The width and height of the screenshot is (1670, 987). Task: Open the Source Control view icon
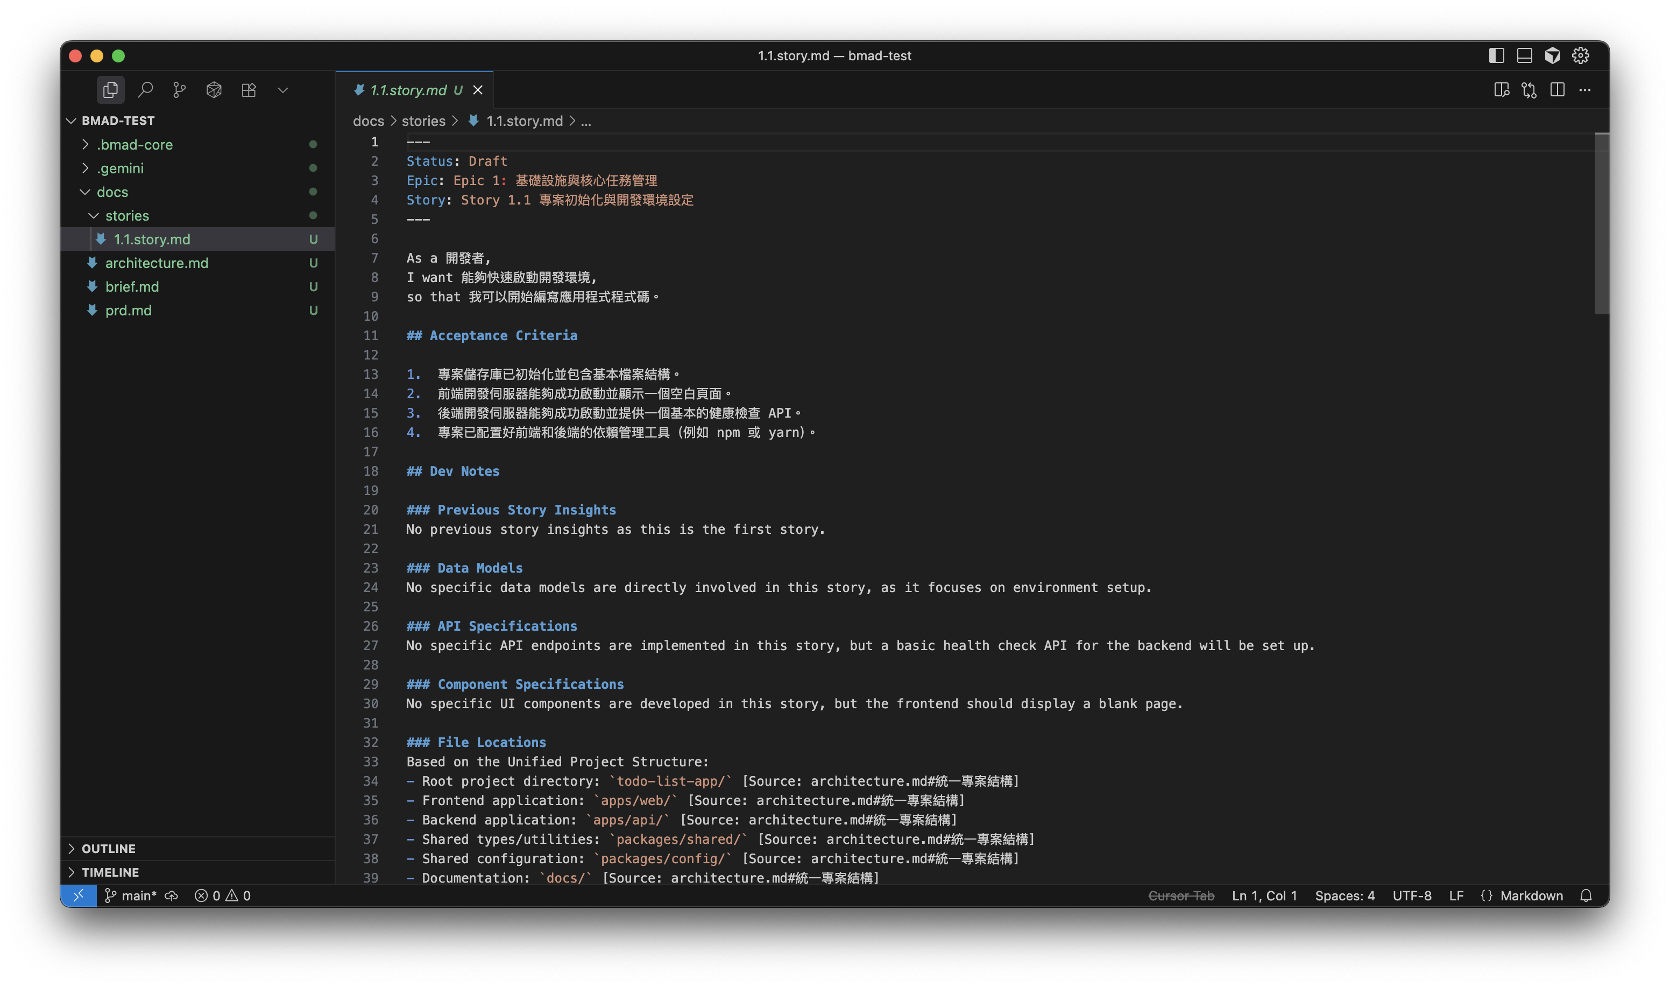coord(180,90)
